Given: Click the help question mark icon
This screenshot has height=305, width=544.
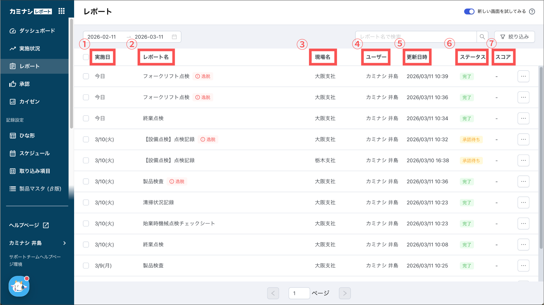Looking at the screenshot, I should click(x=532, y=11).
